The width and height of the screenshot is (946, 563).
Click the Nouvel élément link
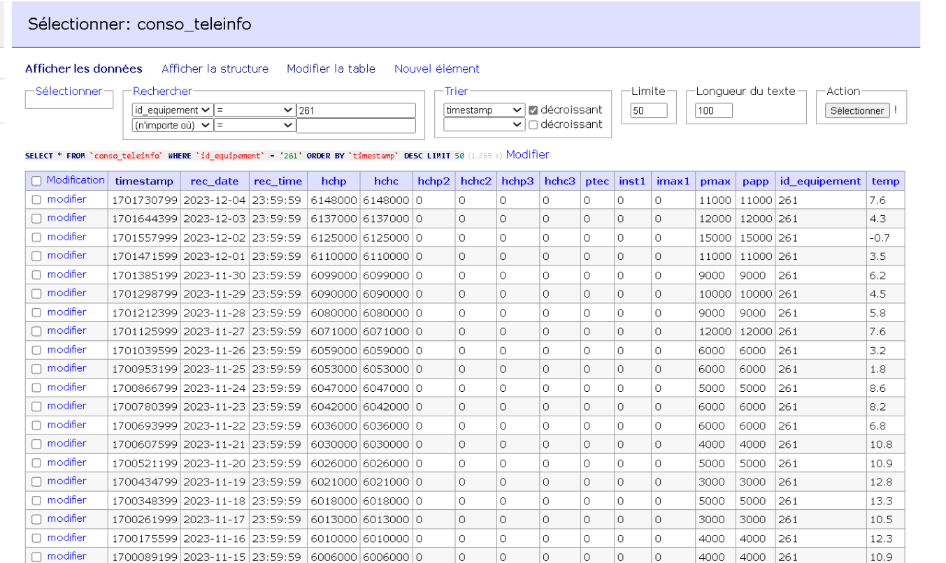[x=436, y=68]
